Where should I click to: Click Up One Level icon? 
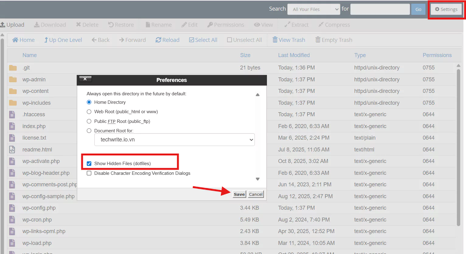pyautogui.click(x=46, y=40)
